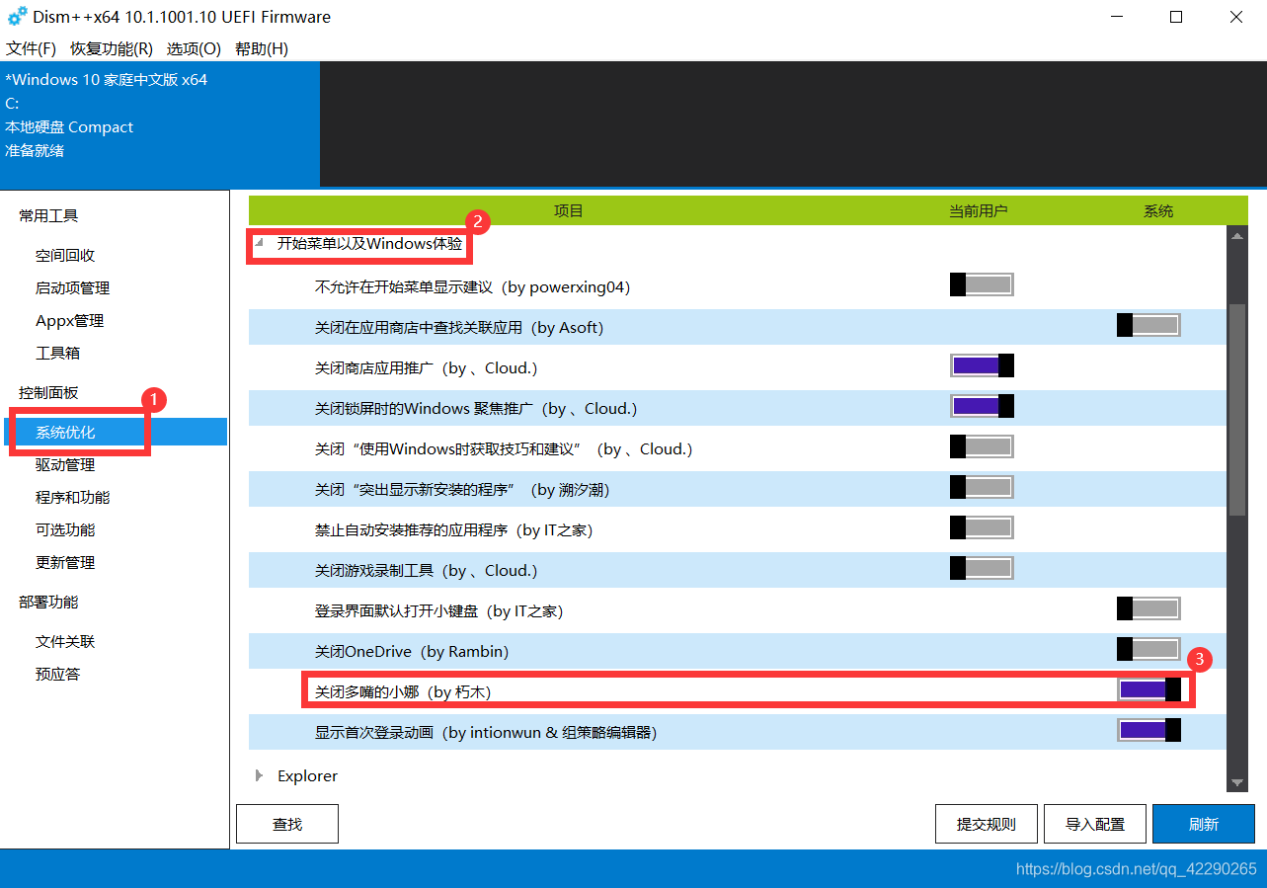Enable 关闭"突出显示新安装的程序" switch

click(982, 487)
